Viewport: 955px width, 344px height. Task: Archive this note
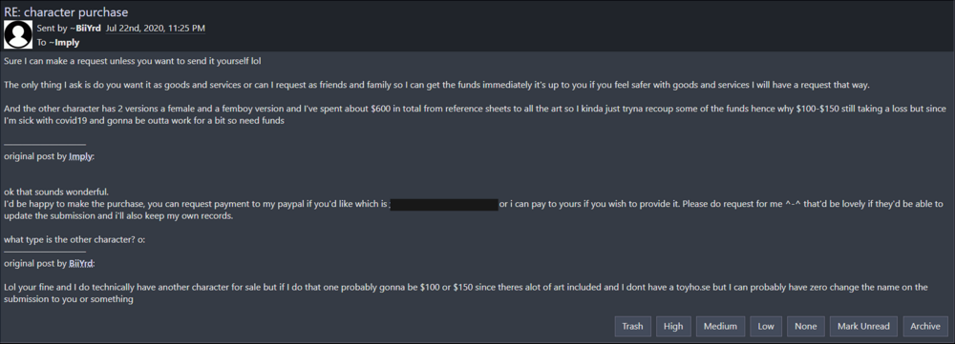pos(925,327)
